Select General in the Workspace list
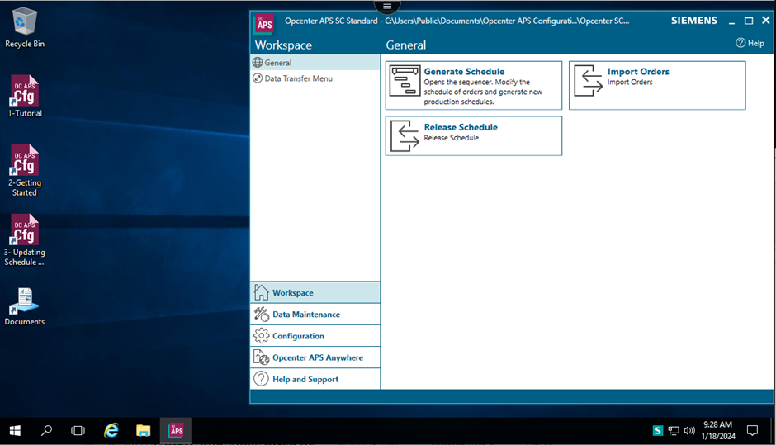This screenshot has height=445, width=776. (x=278, y=63)
